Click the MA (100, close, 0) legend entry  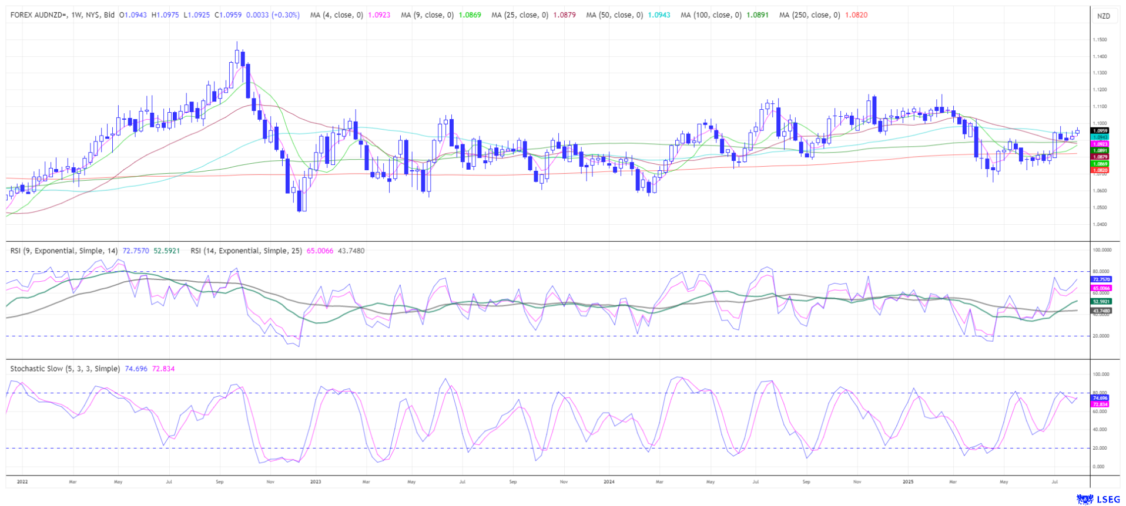tap(711, 15)
